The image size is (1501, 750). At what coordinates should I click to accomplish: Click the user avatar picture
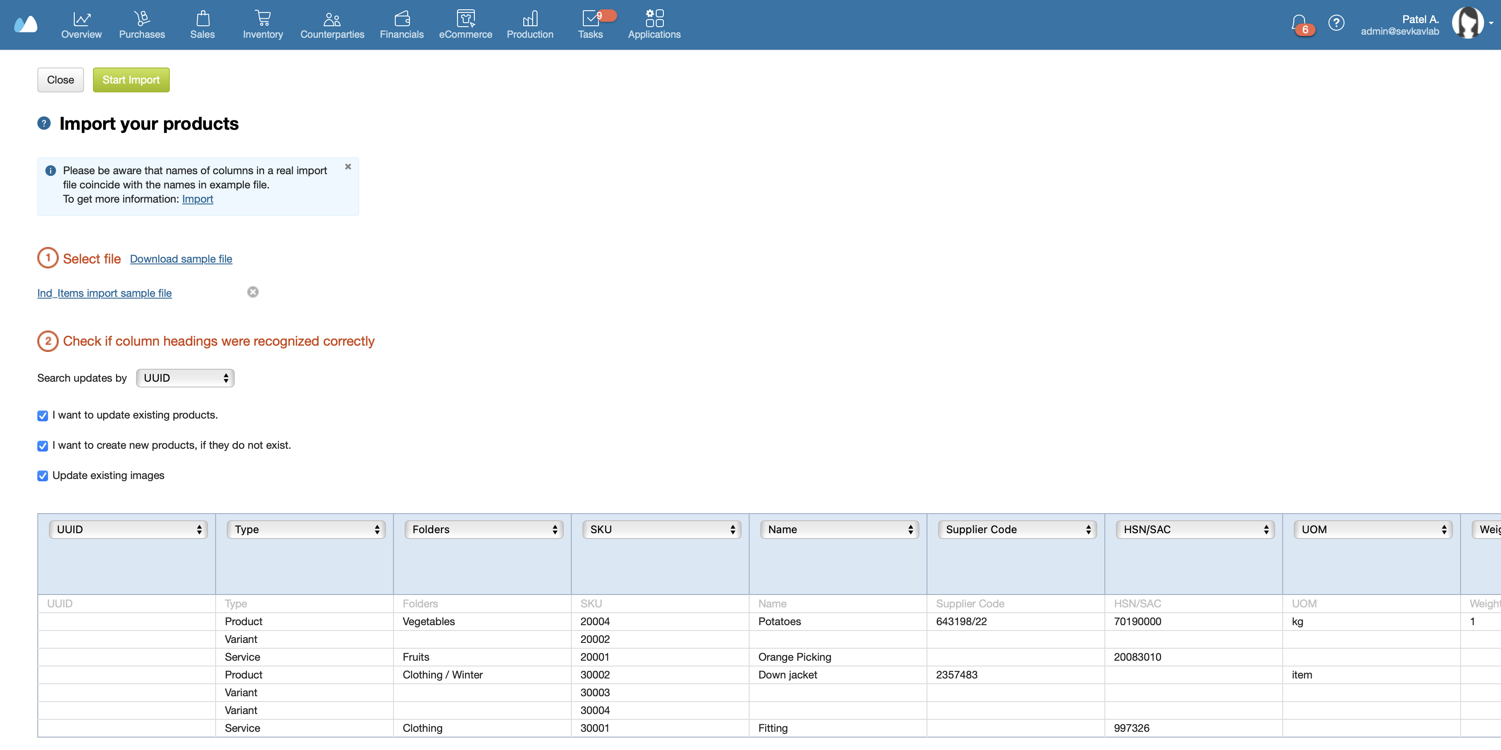tap(1468, 23)
